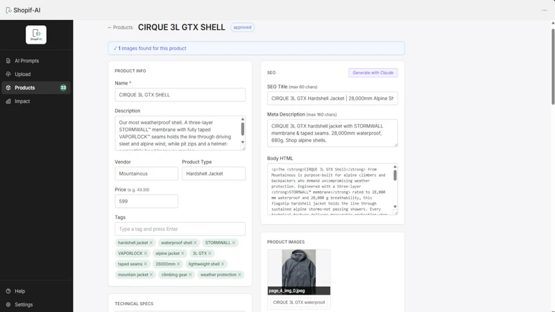Click the 'hardshell jacket' tag label
Image resolution: width=555 pixels, height=312 pixels.
[133, 243]
